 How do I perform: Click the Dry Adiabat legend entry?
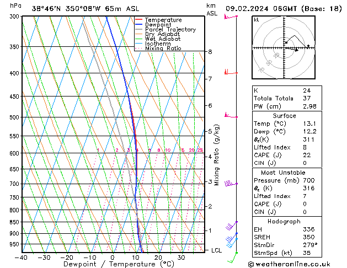tap(162, 34)
